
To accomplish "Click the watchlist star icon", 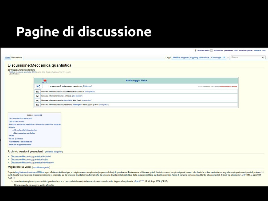I will click(224, 58).
